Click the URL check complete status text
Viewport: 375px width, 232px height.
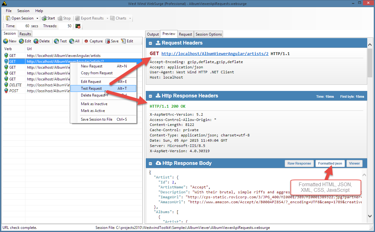(x=20, y=228)
